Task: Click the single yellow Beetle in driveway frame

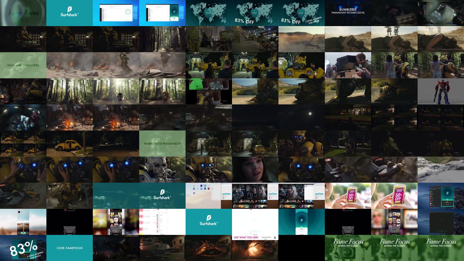Action: [x=69, y=144]
